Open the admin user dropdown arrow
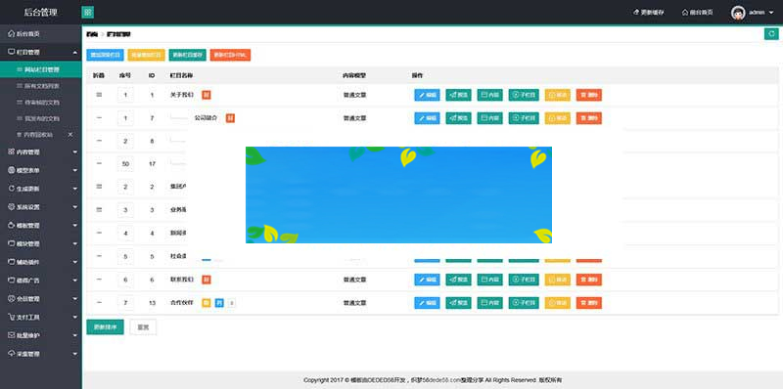Screen dimensions: 783x389 [771, 13]
